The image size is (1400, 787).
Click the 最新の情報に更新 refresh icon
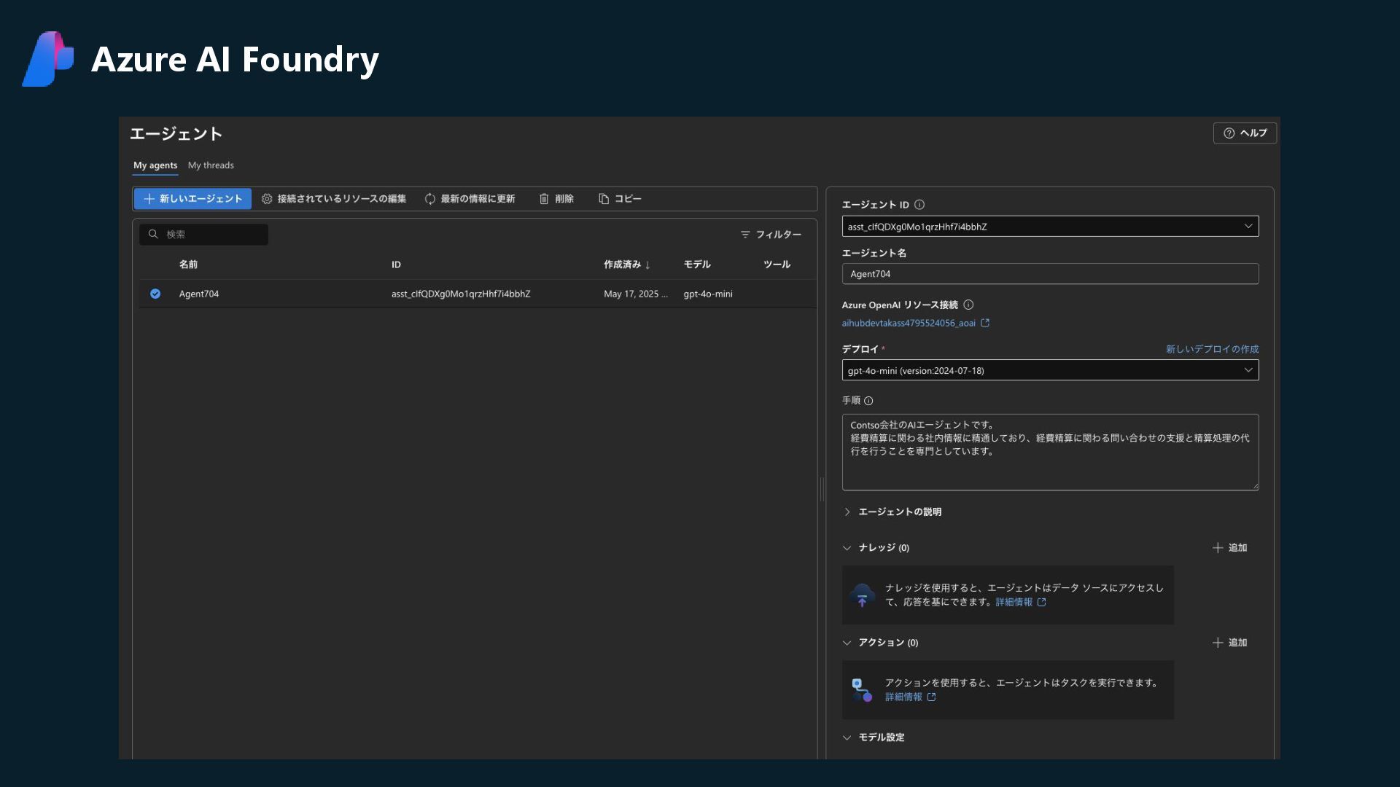click(x=430, y=199)
